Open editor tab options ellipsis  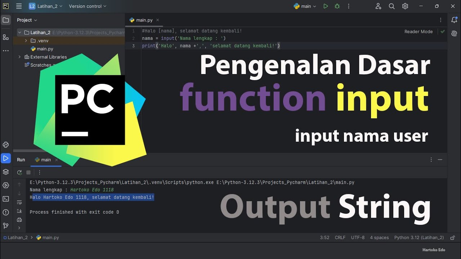[440, 20]
